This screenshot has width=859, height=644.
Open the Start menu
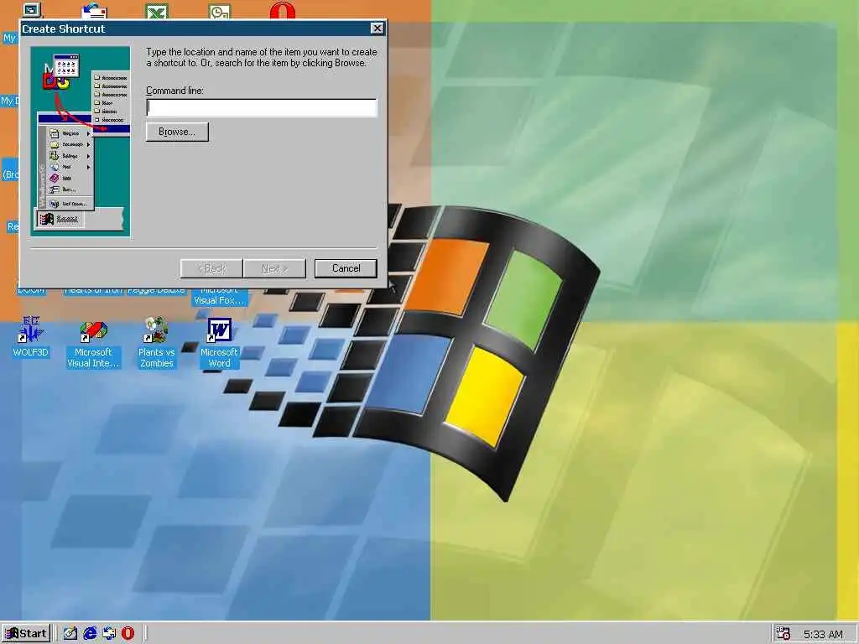(26, 634)
